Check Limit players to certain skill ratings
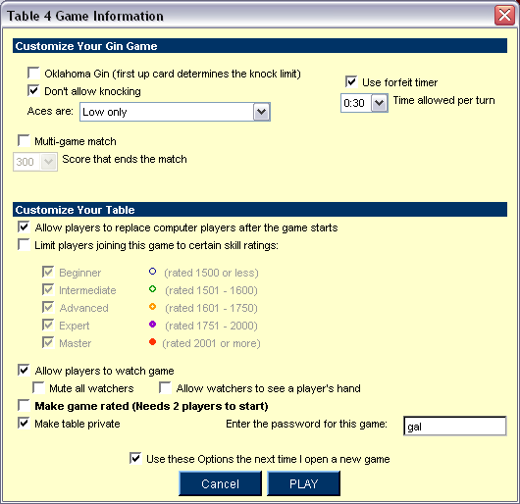Viewport: 520px width, 504px height. 24,244
